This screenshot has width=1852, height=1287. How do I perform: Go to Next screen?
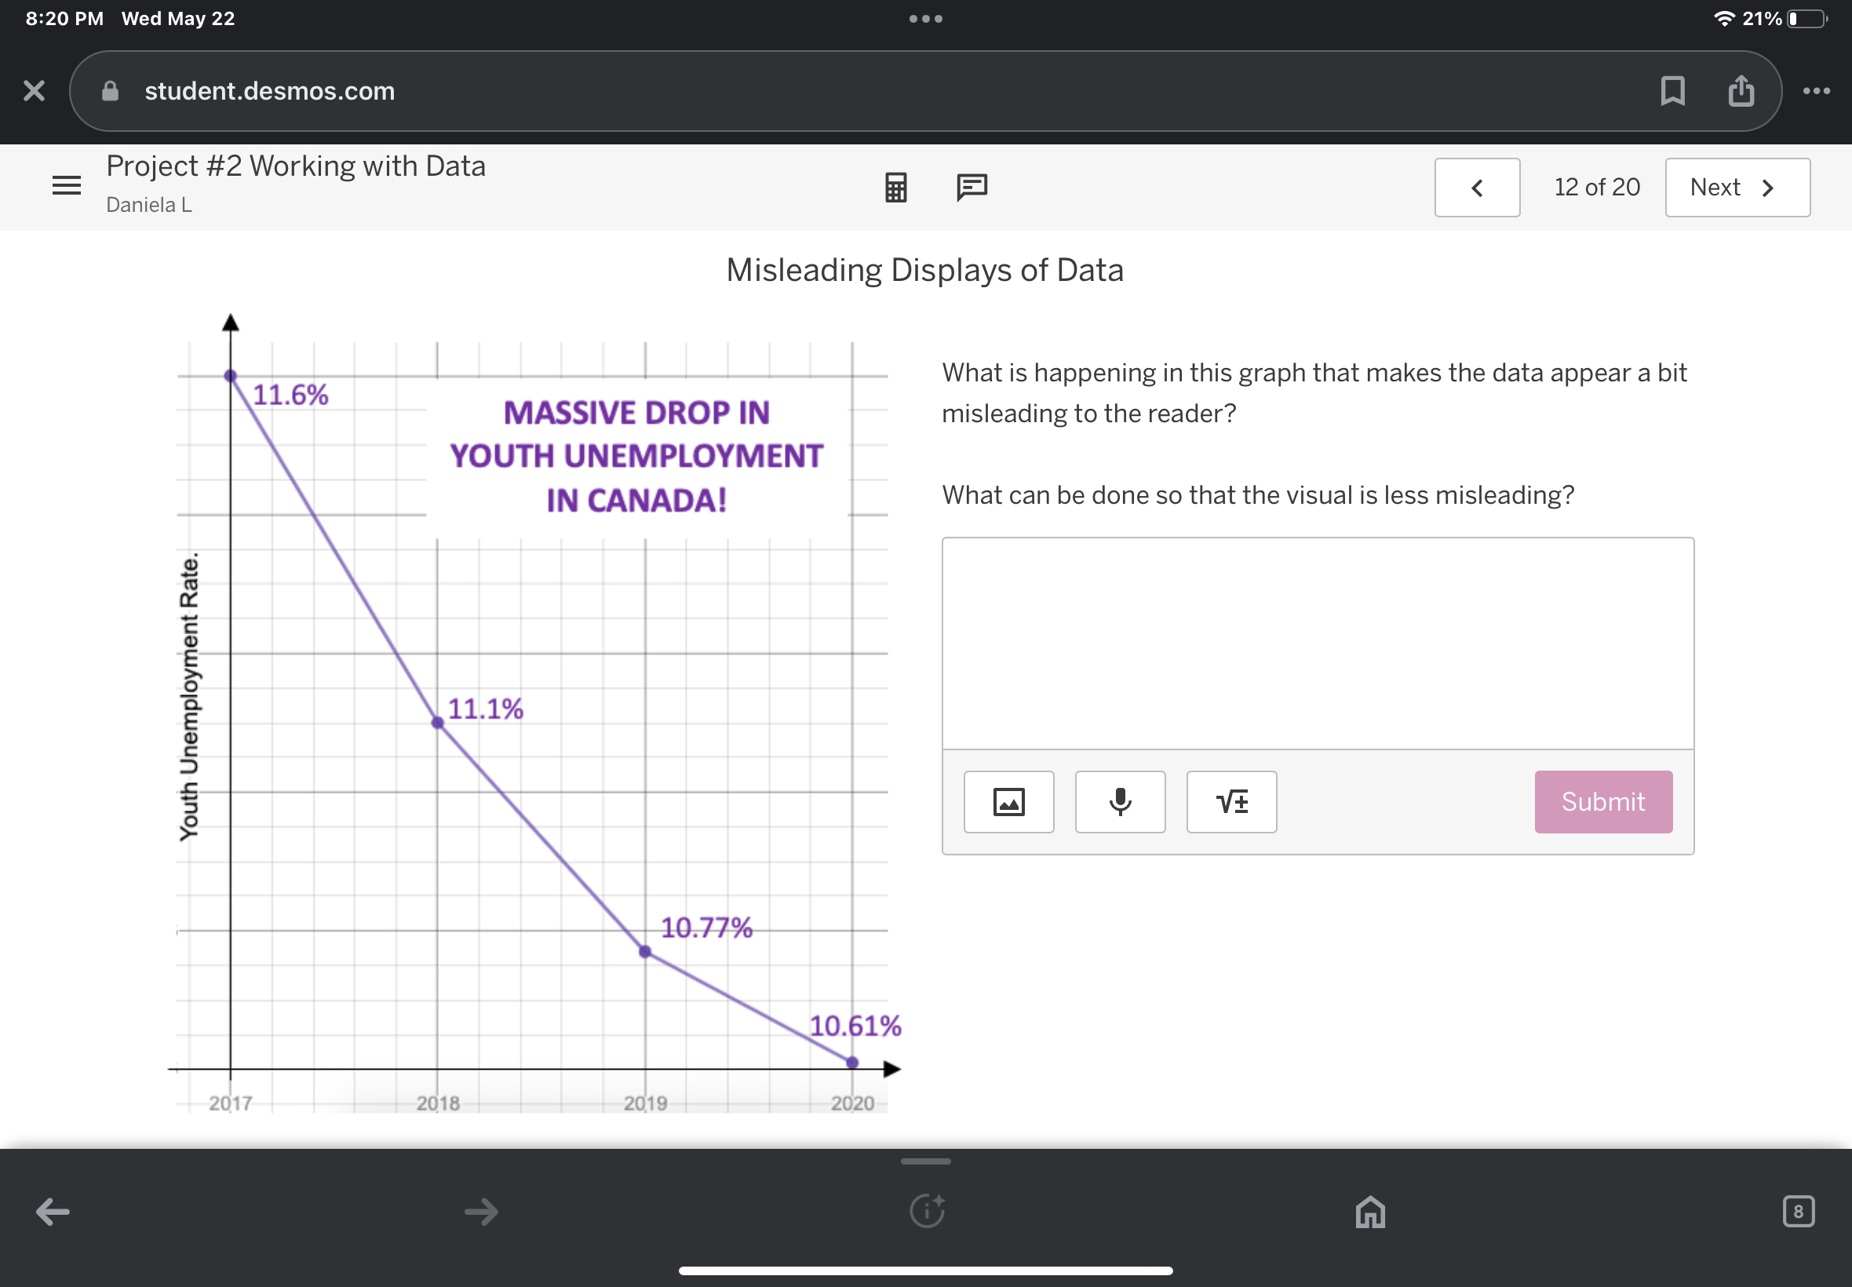click(x=1737, y=187)
